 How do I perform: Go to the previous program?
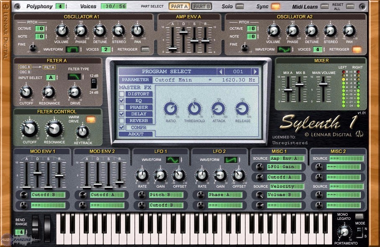[x=220, y=71]
